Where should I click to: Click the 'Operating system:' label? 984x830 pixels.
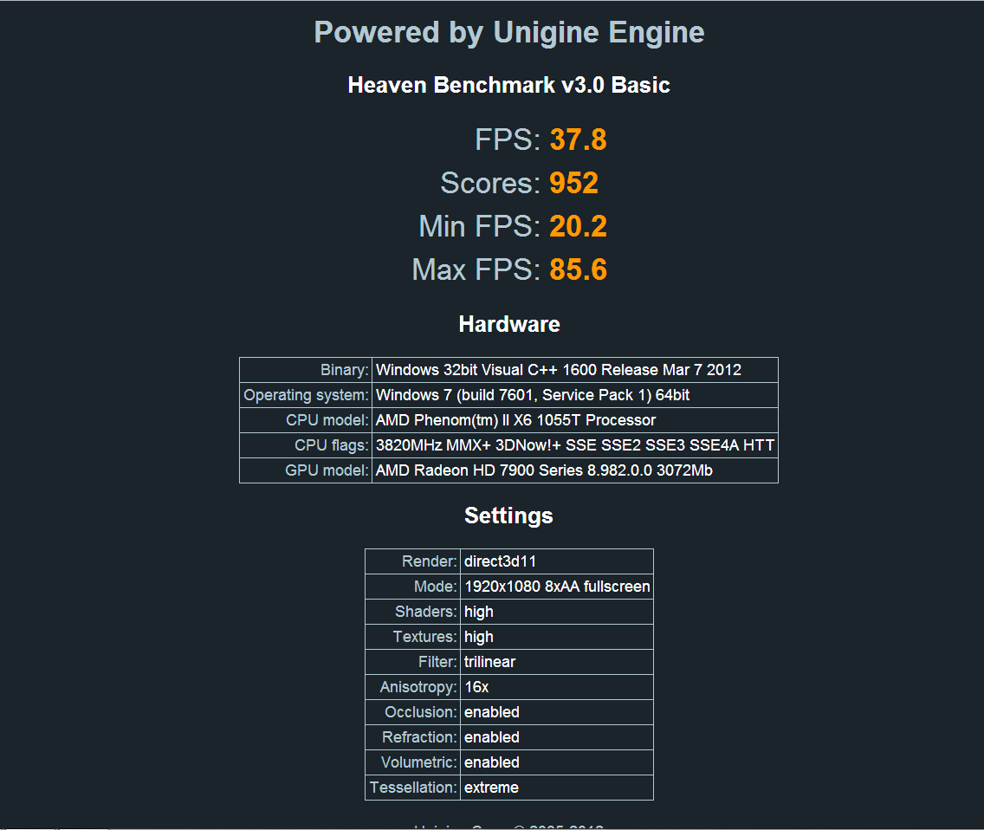click(x=306, y=395)
